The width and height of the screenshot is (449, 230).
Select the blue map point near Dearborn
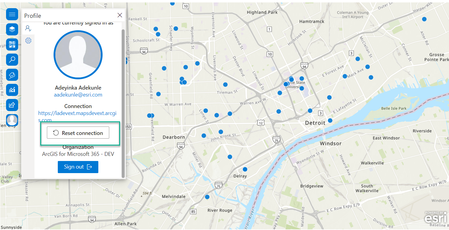tap(204, 136)
